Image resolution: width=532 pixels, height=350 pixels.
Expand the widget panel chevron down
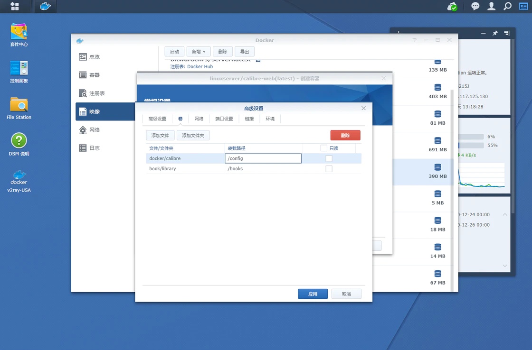pyautogui.click(x=504, y=266)
